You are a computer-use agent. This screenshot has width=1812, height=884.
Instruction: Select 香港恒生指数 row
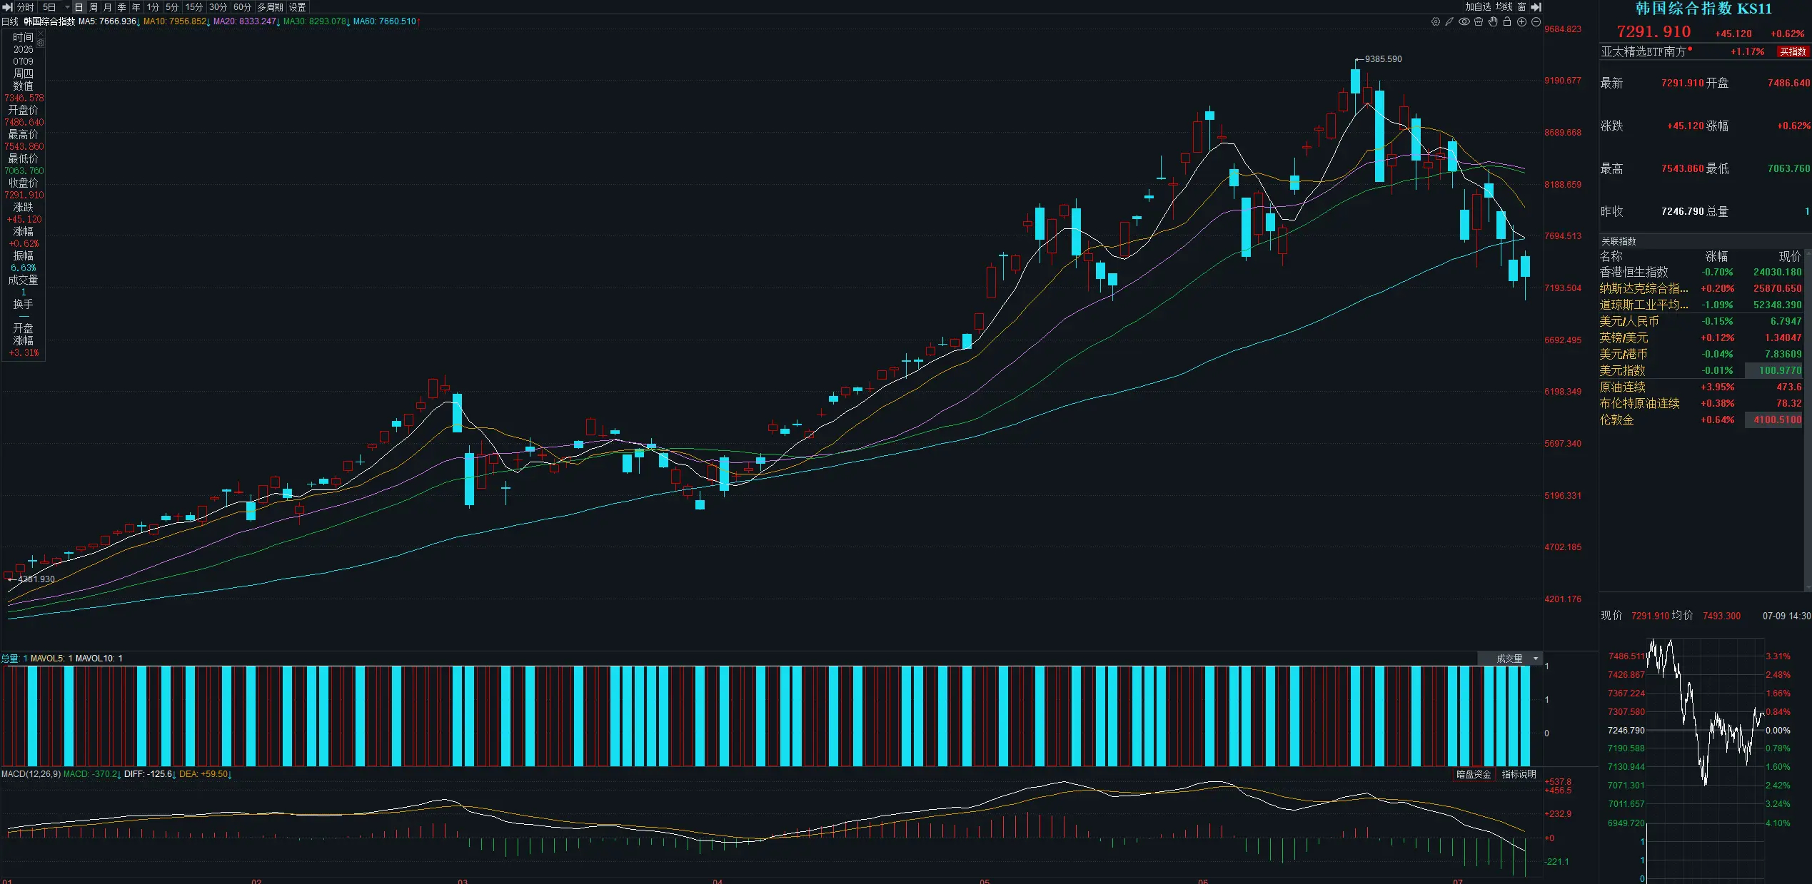[x=1701, y=272]
